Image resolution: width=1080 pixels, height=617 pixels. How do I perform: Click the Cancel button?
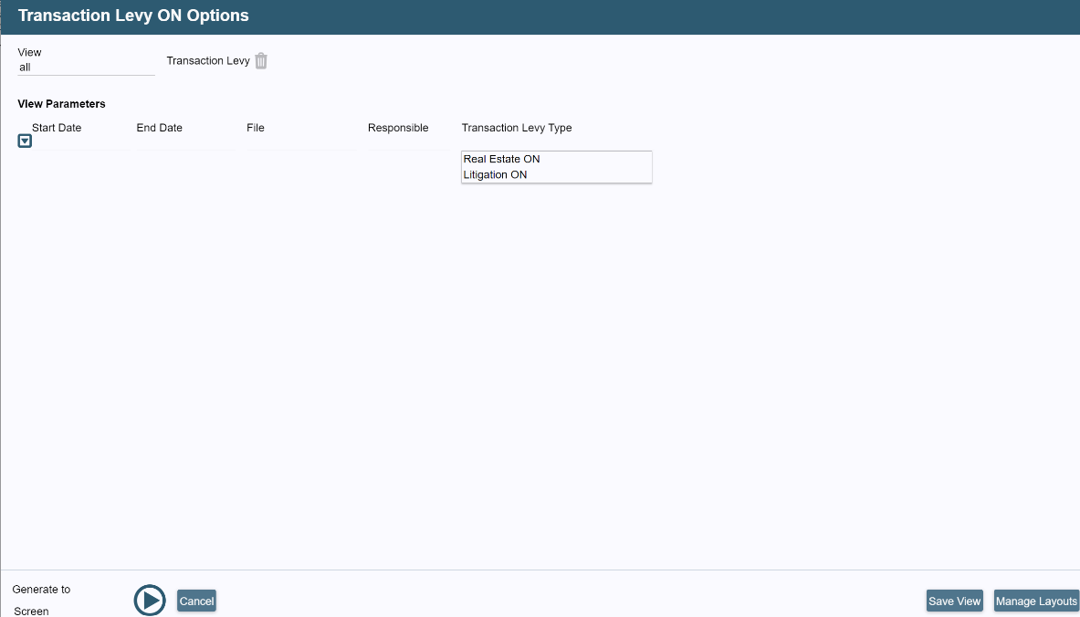click(x=196, y=601)
